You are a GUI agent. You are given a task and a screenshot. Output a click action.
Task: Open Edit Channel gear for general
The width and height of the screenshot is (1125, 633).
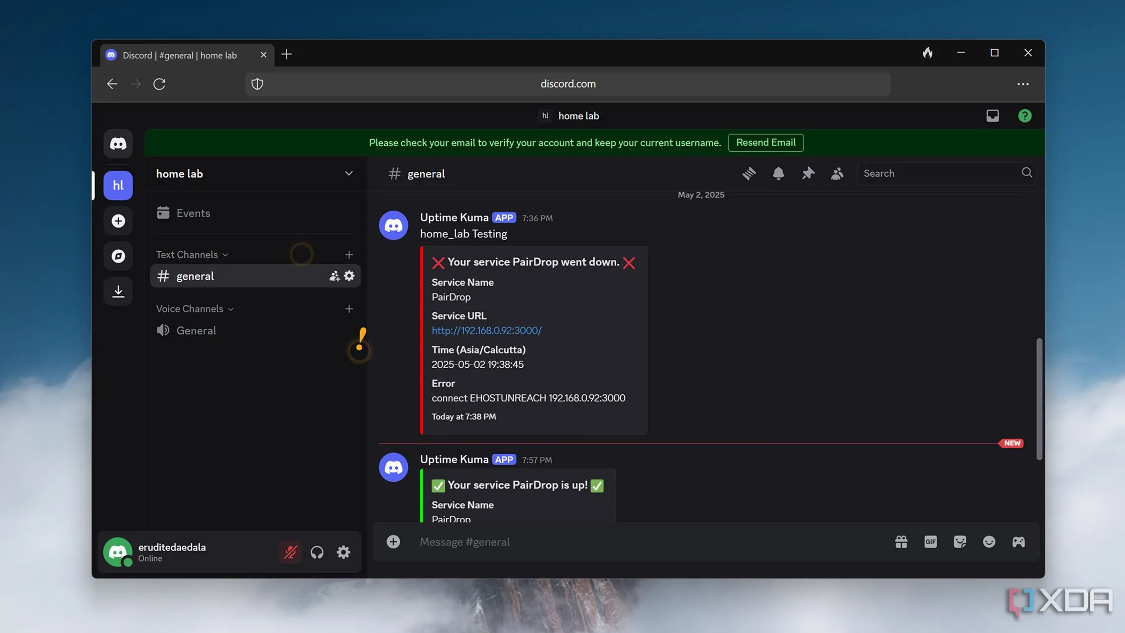[349, 276]
